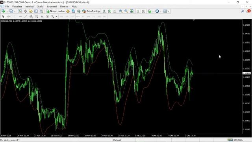The width and height of the screenshot is (252, 142).
Task: Expand the arrows objects dropdown
Action: [56, 17]
